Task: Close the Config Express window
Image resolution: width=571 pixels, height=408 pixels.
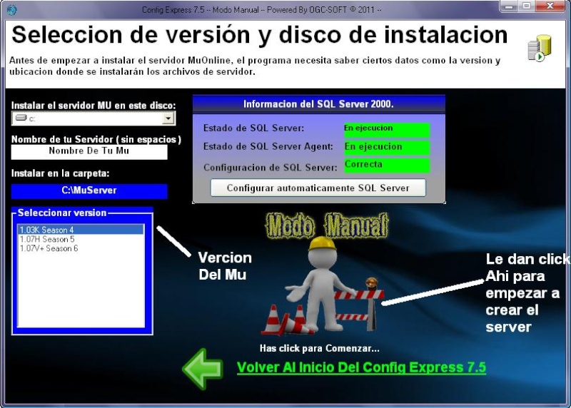Action: tap(550, 6)
